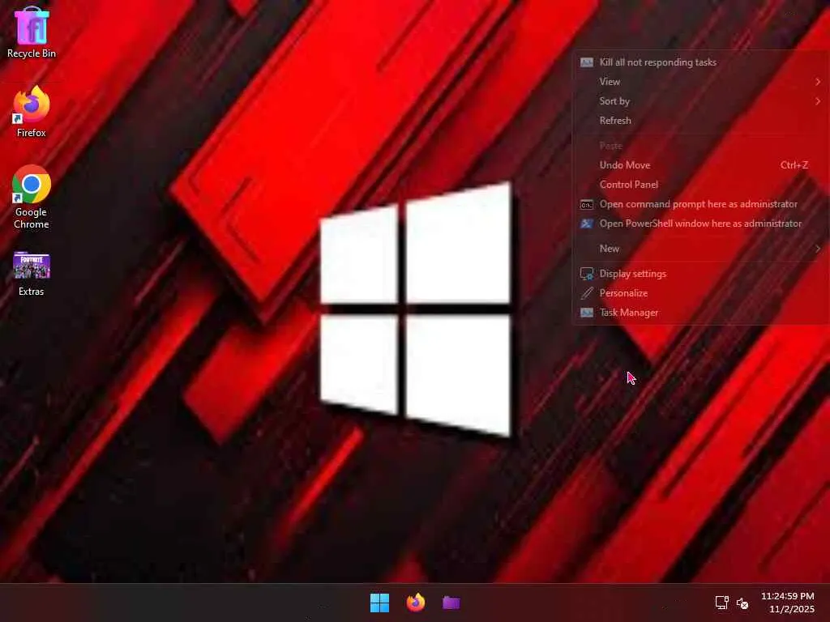Viewport: 830px width, 622px height.
Task: Open Control Panel from context menu
Action: [700, 185]
